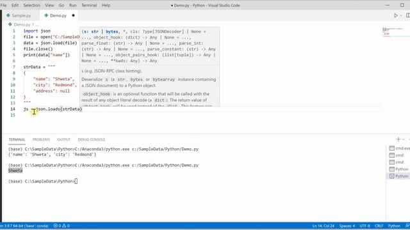Click the Demo.py breadcrumb
Screen dimensions: 410x230
pos(22,24)
